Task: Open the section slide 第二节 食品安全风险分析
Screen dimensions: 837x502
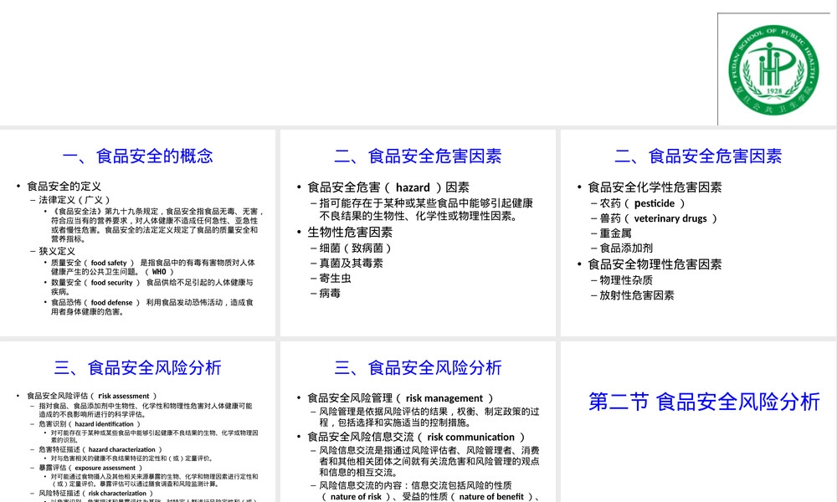Action: click(699, 422)
